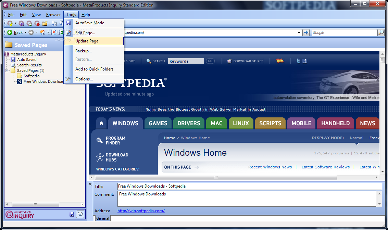Screen dimensions: 388x230
Task: Choose Add to Quick Folders
Action: click(x=94, y=69)
